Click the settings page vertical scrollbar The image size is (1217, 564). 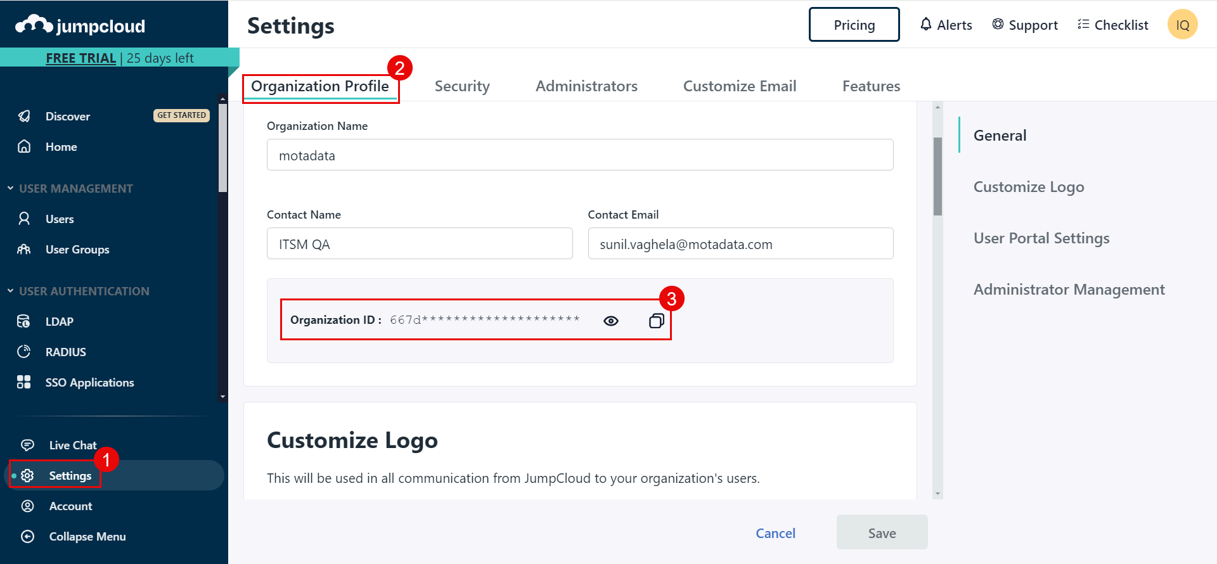[937, 176]
